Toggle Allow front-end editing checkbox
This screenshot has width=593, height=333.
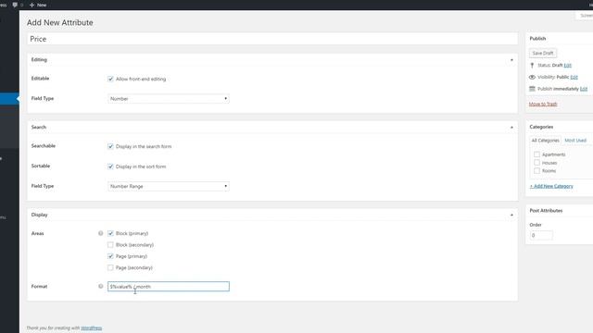click(x=110, y=79)
